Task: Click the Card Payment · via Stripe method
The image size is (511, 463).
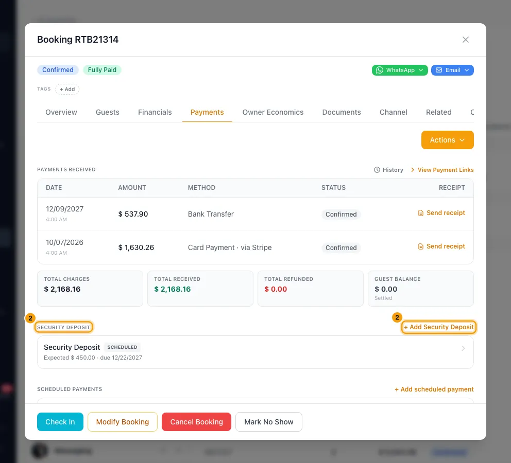Action: tap(230, 247)
